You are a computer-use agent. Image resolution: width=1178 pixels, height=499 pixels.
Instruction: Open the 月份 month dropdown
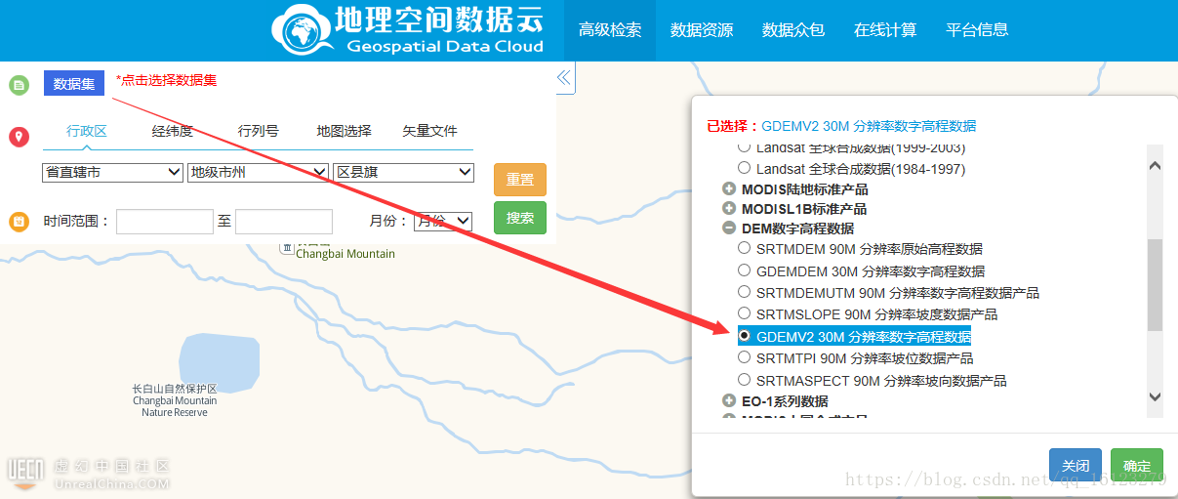443,221
